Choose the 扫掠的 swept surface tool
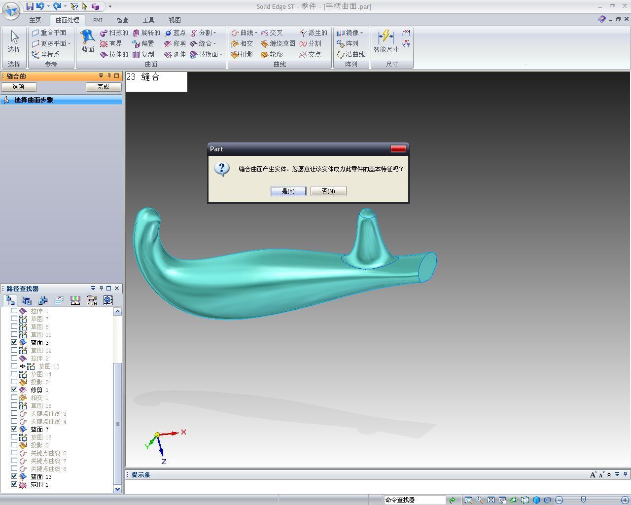The width and height of the screenshot is (631, 505). (x=114, y=33)
